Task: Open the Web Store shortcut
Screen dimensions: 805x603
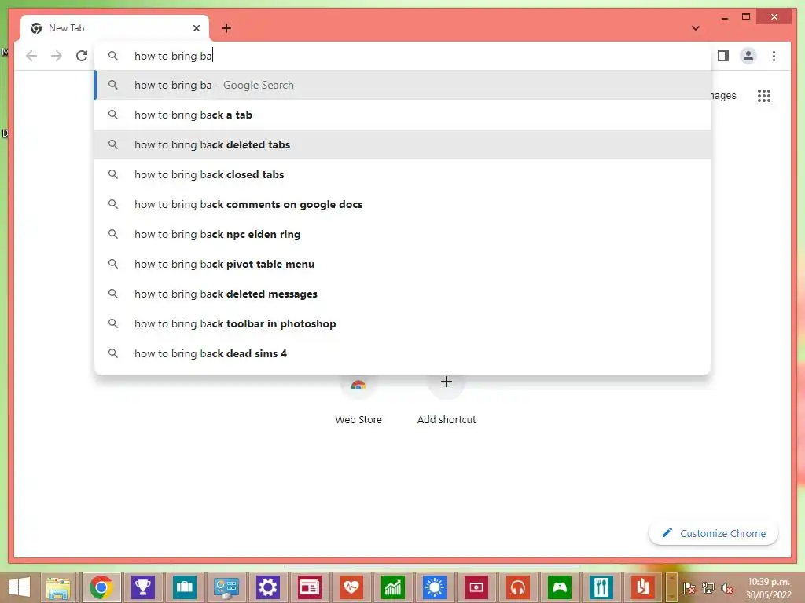Action: point(358,400)
